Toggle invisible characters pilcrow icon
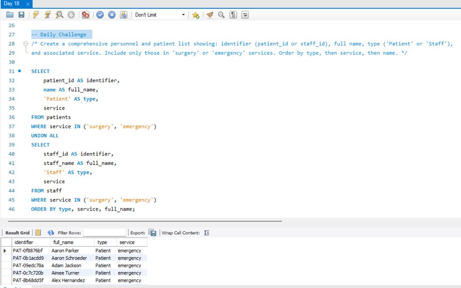The image size is (461, 288). 233,15
